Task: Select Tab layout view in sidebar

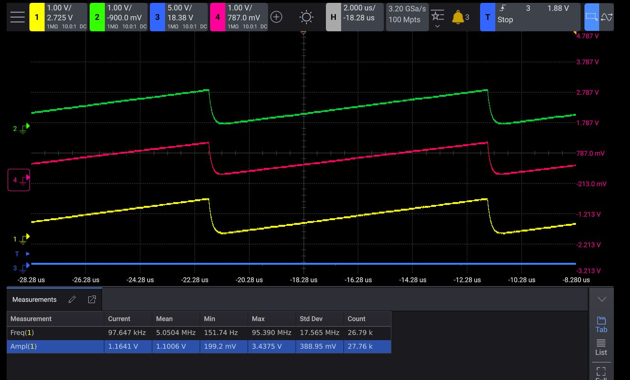Action: (601, 324)
